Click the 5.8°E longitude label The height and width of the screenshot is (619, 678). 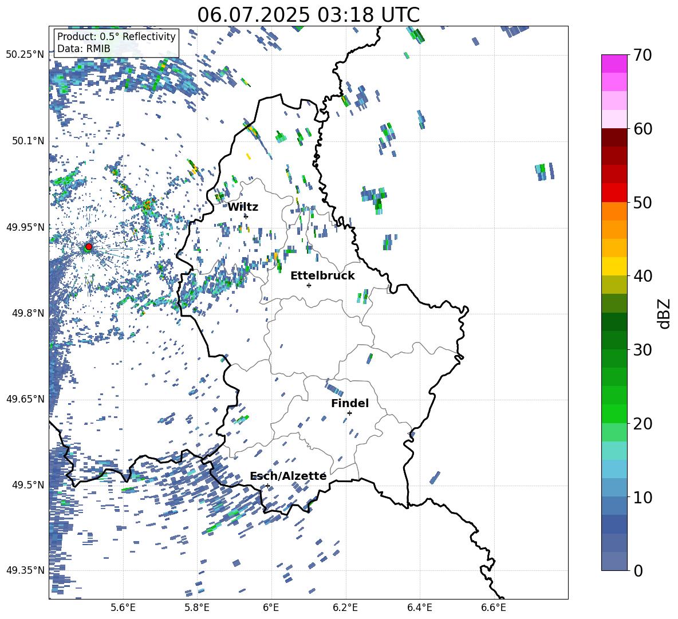(x=197, y=608)
